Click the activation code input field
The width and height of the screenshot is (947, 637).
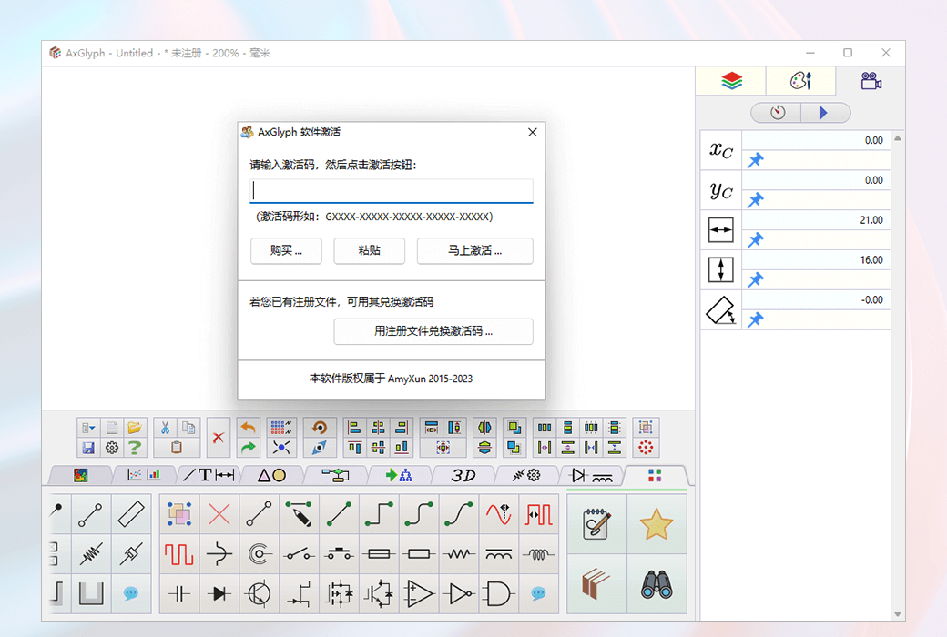click(x=392, y=191)
